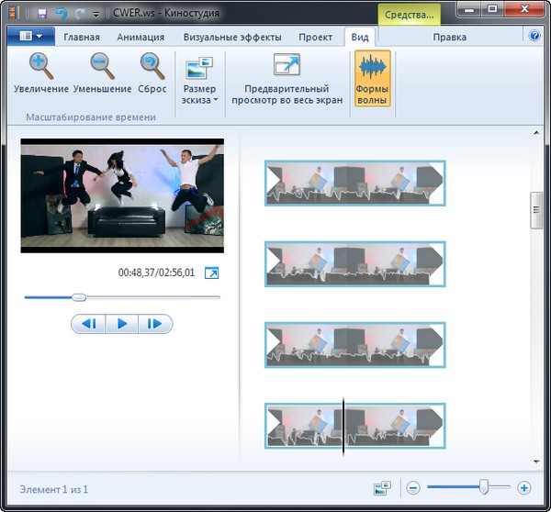The width and height of the screenshot is (551, 512).
Task: Click the minus zoom button in status bar
Action: (413, 488)
